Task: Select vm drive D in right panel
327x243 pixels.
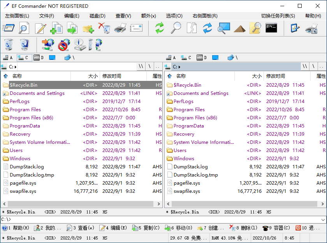Action: click(202, 58)
